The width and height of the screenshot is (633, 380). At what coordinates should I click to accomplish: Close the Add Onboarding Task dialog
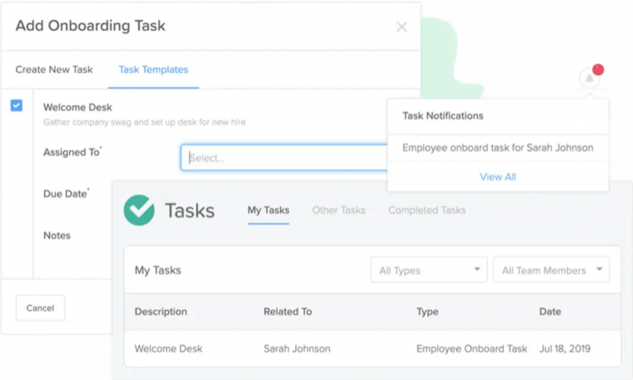(401, 26)
